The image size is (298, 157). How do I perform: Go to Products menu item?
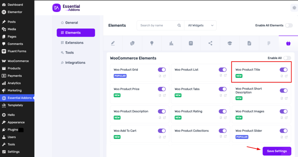click(17, 68)
